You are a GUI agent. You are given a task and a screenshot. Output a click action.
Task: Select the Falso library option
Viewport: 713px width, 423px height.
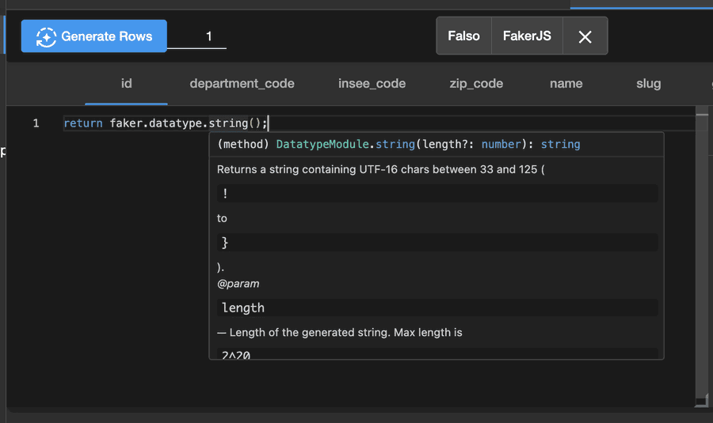463,36
